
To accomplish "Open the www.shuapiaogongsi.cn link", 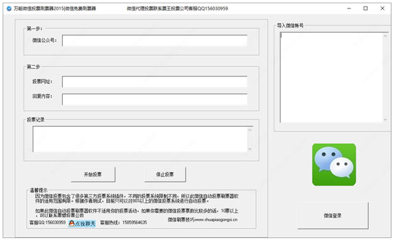I will tap(215, 220).
